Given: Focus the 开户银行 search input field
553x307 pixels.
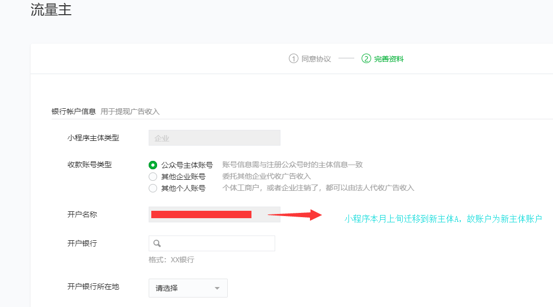Looking at the screenshot, I should 217,243.
